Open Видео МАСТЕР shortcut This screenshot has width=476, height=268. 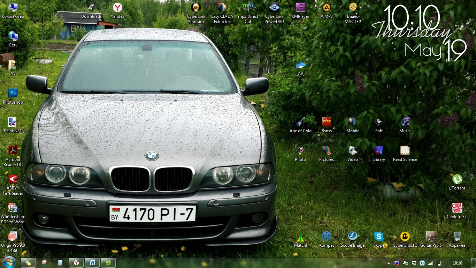point(353,13)
